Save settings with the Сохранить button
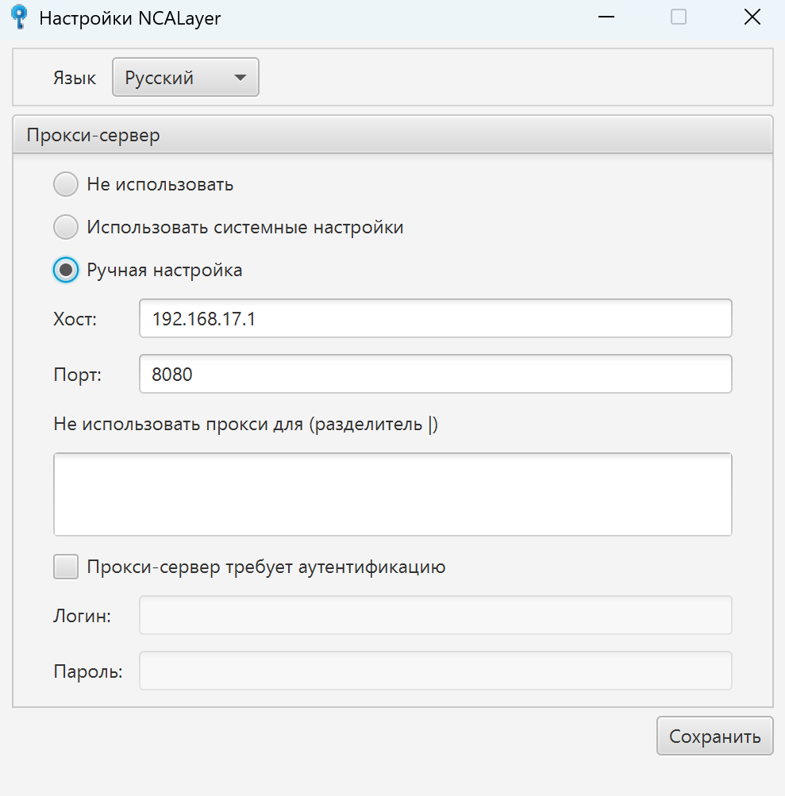 tap(714, 736)
